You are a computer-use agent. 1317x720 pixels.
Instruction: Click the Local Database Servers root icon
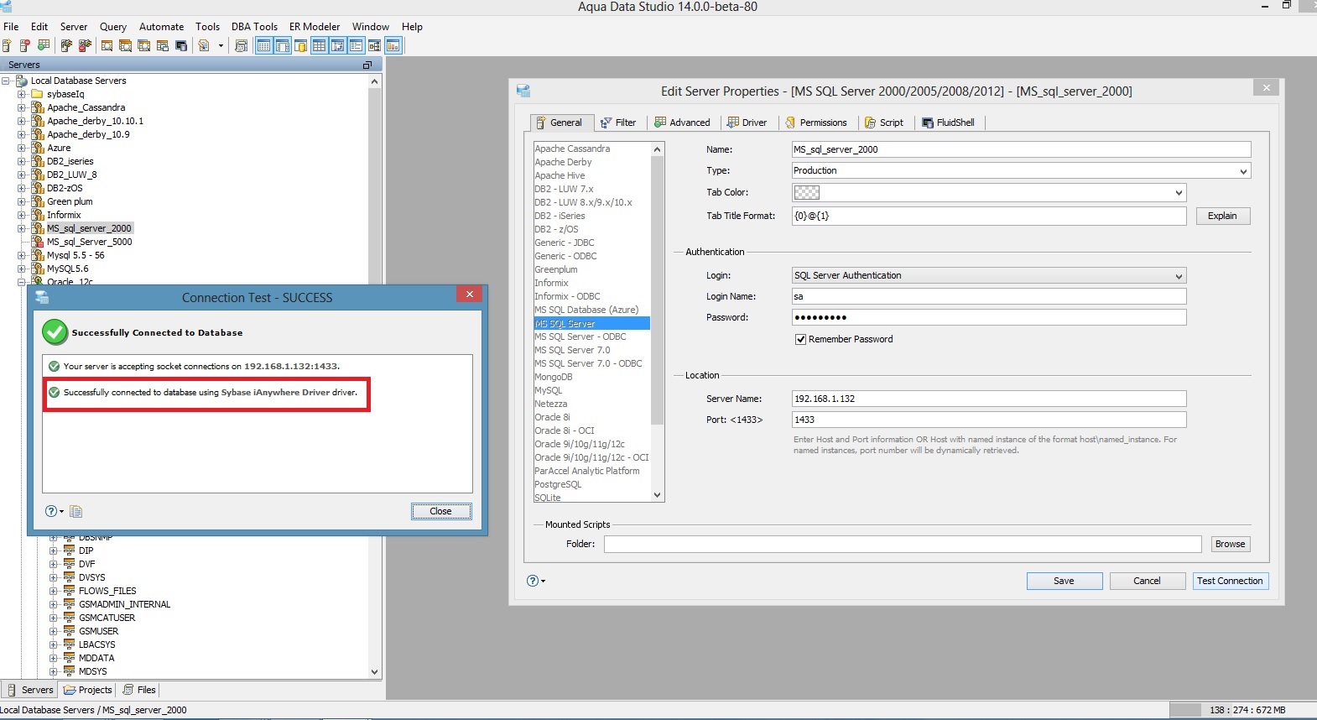click(22, 81)
